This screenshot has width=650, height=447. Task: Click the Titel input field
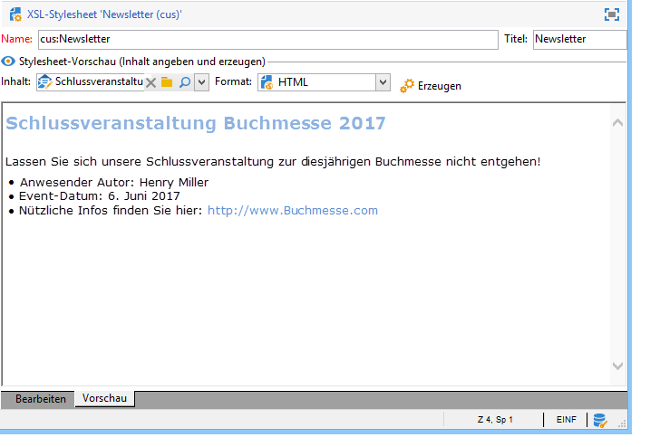coord(579,39)
